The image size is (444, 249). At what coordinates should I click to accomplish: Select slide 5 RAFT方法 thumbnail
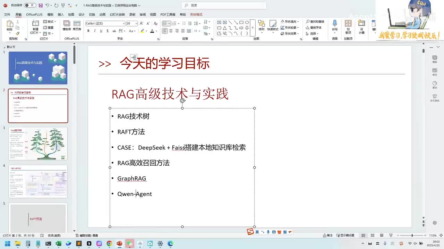(38, 218)
